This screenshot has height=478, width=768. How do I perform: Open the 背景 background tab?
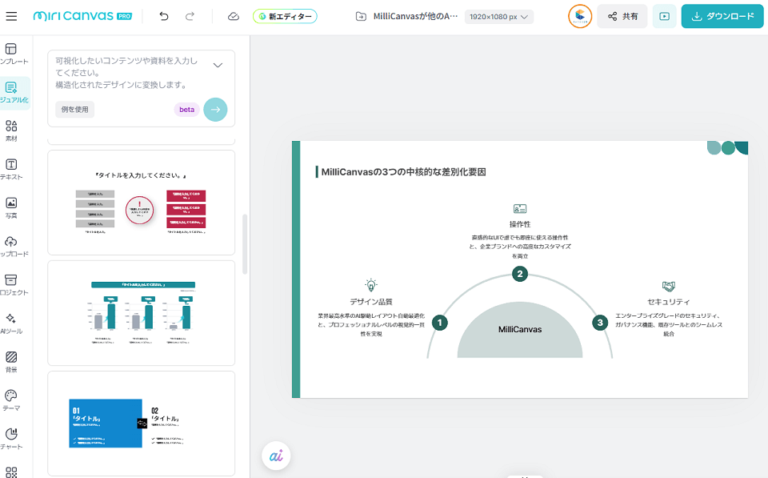(x=11, y=362)
